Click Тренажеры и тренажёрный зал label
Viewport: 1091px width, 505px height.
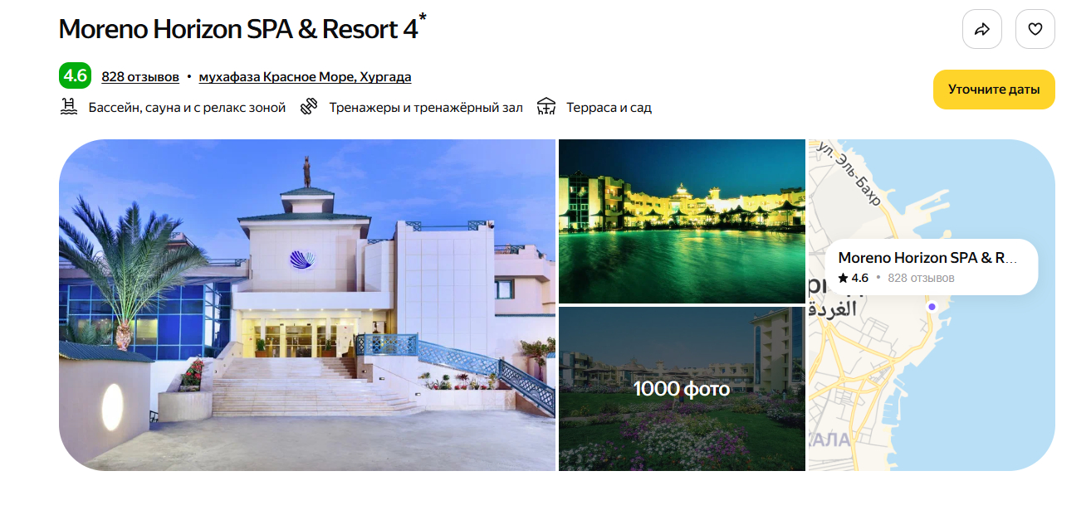[x=426, y=108]
